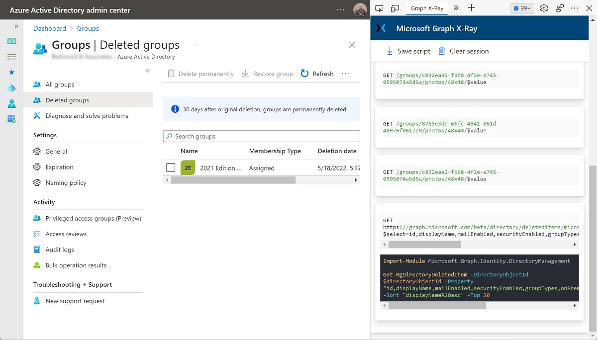This screenshot has height=340, width=597.
Task: Click Delete permanently
Action: click(x=200, y=74)
